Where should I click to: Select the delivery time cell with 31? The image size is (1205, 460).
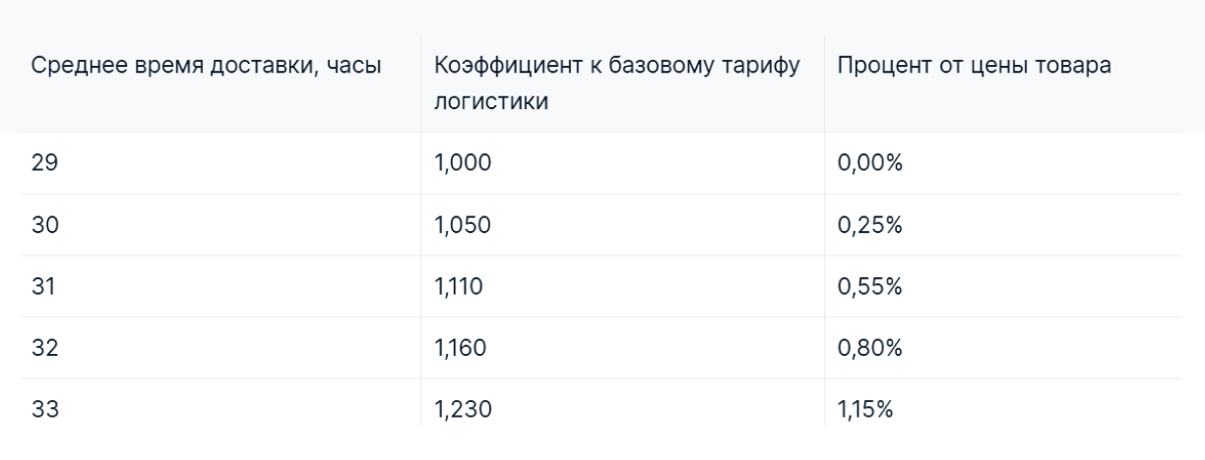tap(46, 286)
